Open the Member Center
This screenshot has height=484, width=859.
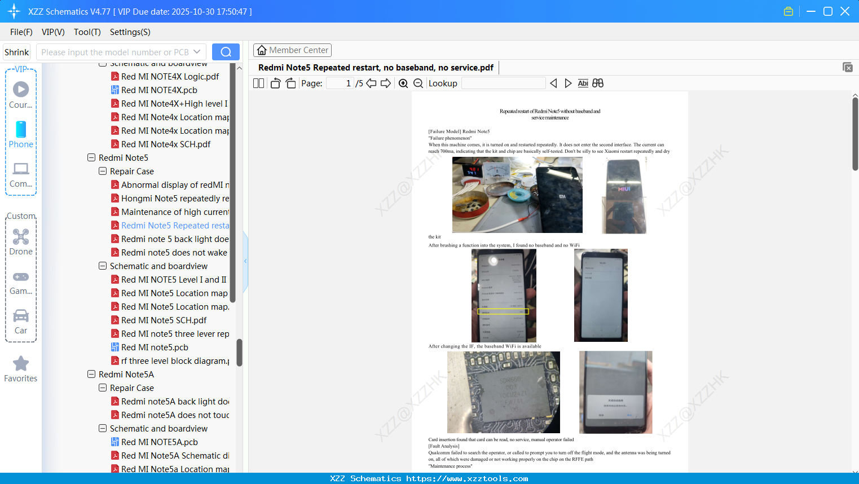292,50
